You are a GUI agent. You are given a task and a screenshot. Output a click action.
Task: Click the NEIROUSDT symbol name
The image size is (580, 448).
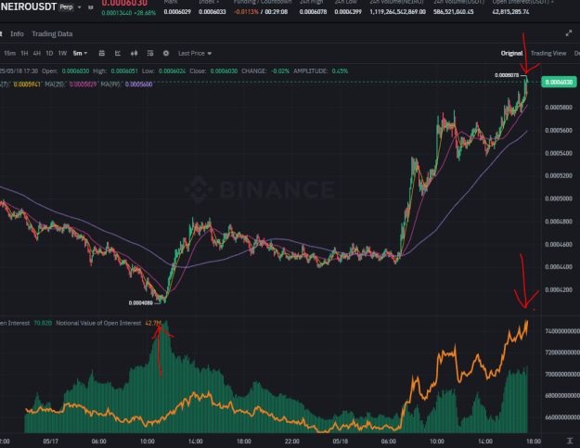[29, 7]
